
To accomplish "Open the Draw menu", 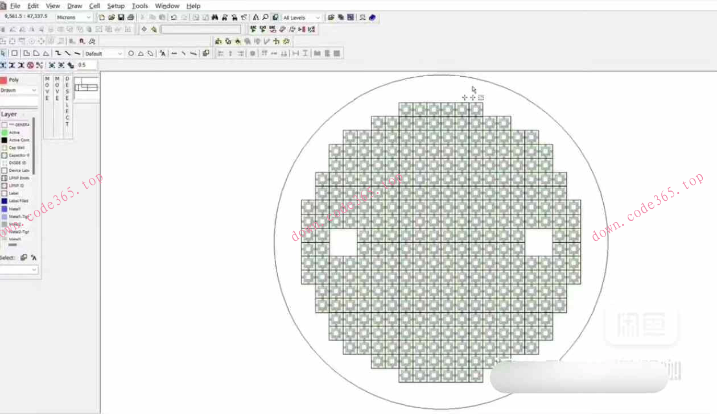I will click(75, 6).
